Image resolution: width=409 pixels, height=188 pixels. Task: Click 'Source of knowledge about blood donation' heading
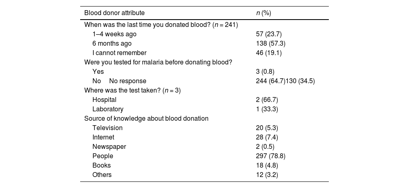pos(146,119)
